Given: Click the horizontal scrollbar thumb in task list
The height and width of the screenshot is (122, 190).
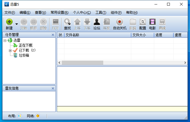Looking at the screenshot, I should click(x=83, y=63).
